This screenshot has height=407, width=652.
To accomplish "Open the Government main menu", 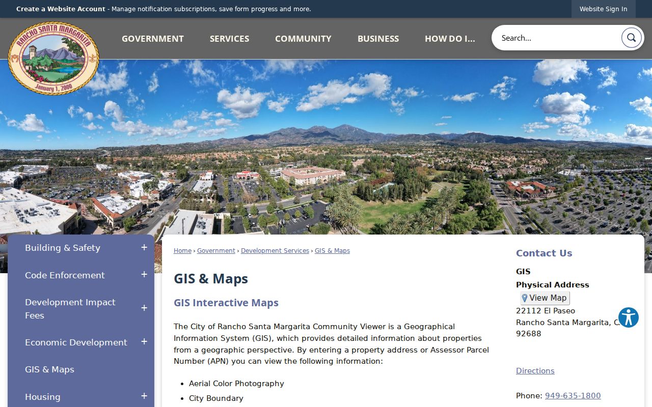I will [153, 39].
